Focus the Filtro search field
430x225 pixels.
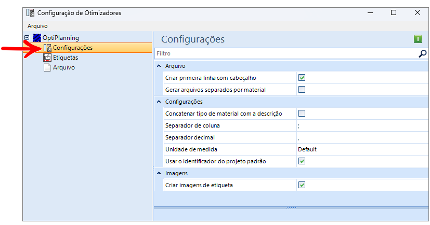pos(285,53)
